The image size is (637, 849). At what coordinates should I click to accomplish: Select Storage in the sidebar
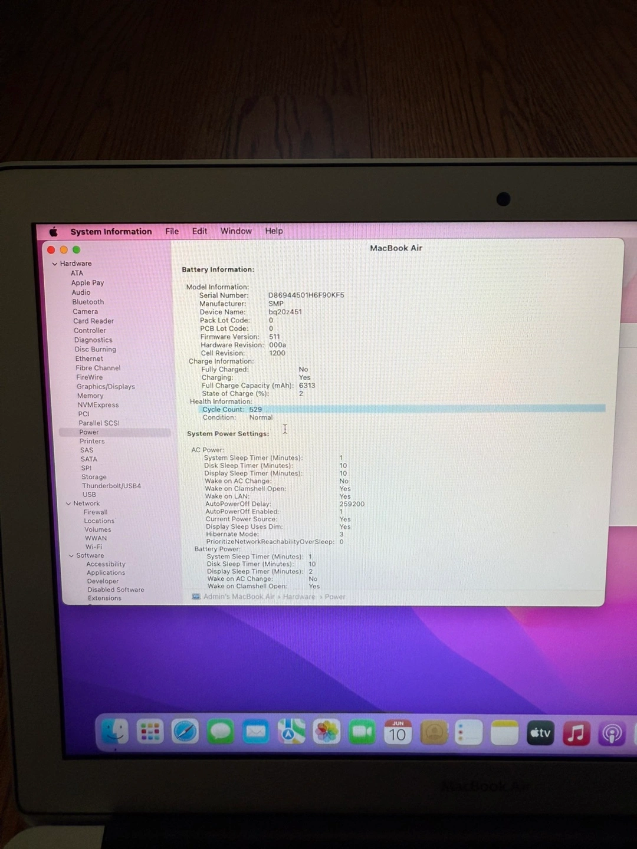point(94,477)
